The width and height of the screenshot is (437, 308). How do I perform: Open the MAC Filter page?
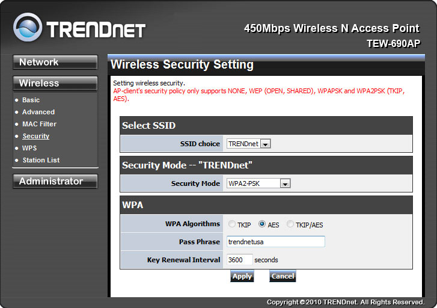39,124
